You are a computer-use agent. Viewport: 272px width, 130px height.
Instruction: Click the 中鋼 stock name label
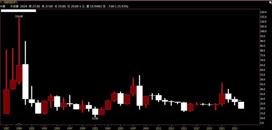click(x=2, y=6)
